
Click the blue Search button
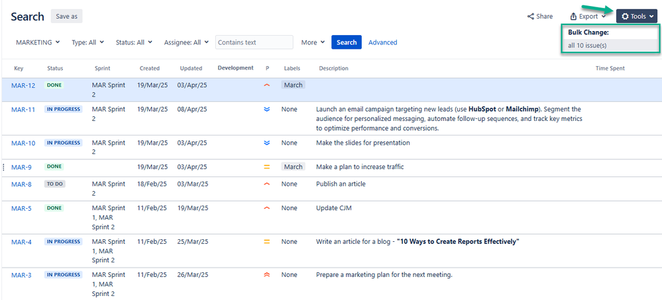tap(347, 42)
